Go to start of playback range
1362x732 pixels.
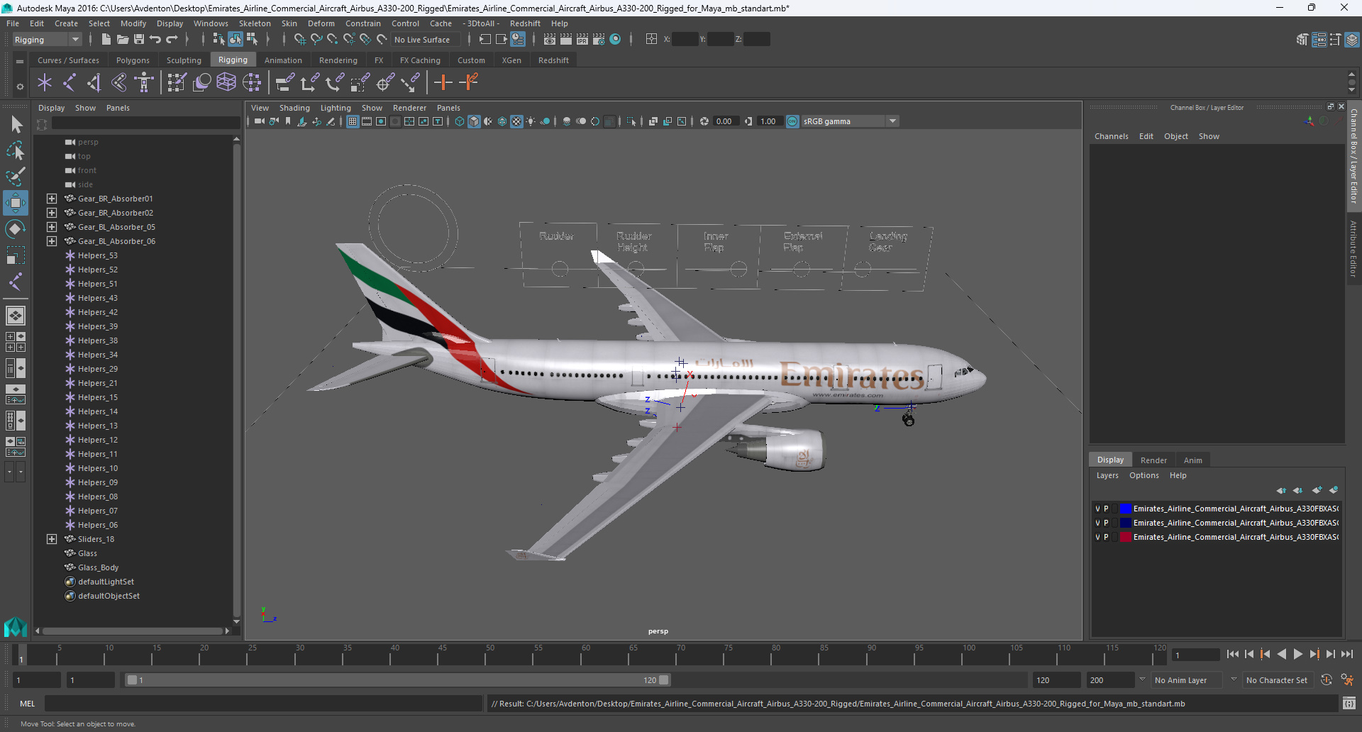point(1232,654)
